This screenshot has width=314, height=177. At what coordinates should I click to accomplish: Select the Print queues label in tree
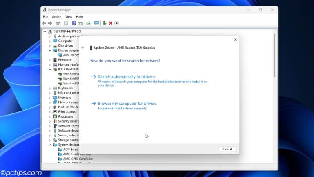(67, 111)
